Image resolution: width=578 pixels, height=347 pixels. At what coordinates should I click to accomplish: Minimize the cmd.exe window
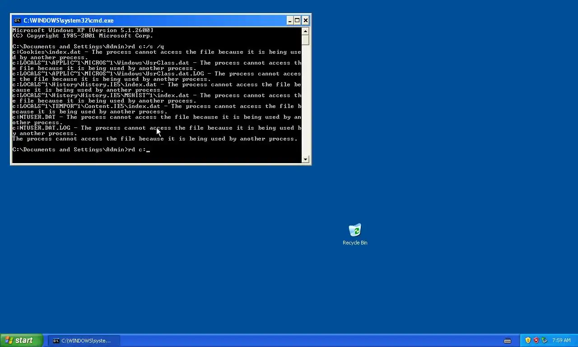[289, 20]
